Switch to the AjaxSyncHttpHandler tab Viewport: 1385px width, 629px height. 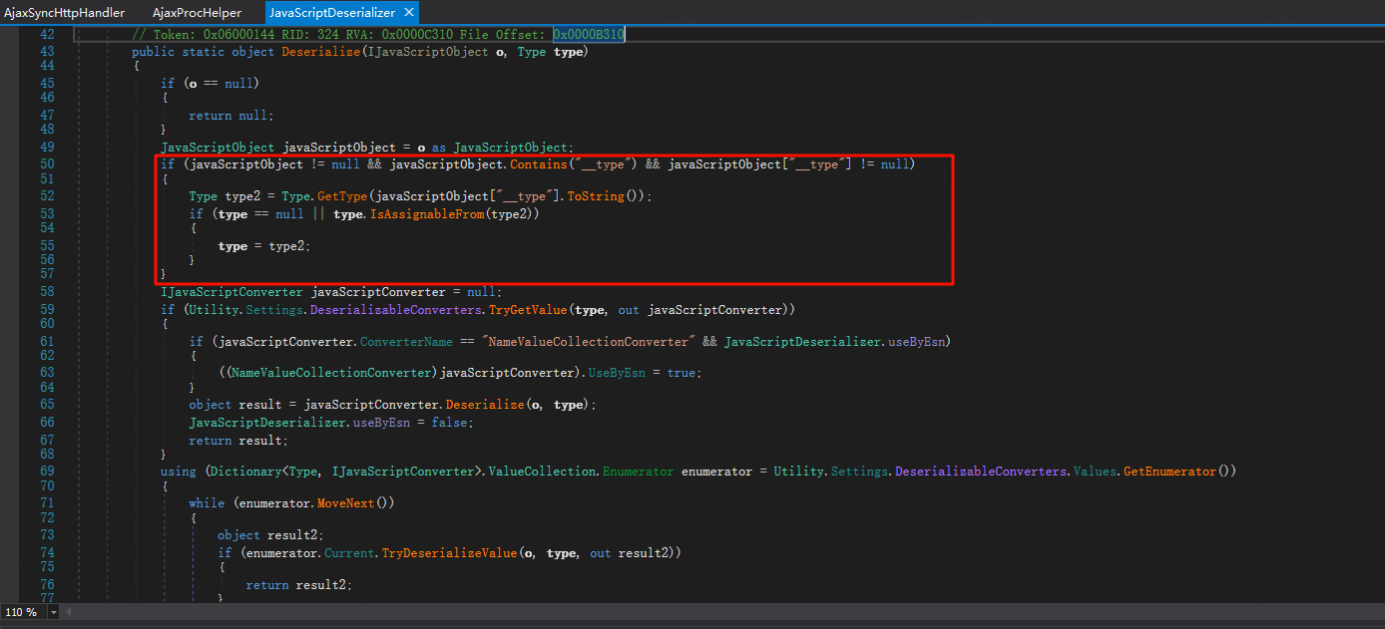(65, 13)
